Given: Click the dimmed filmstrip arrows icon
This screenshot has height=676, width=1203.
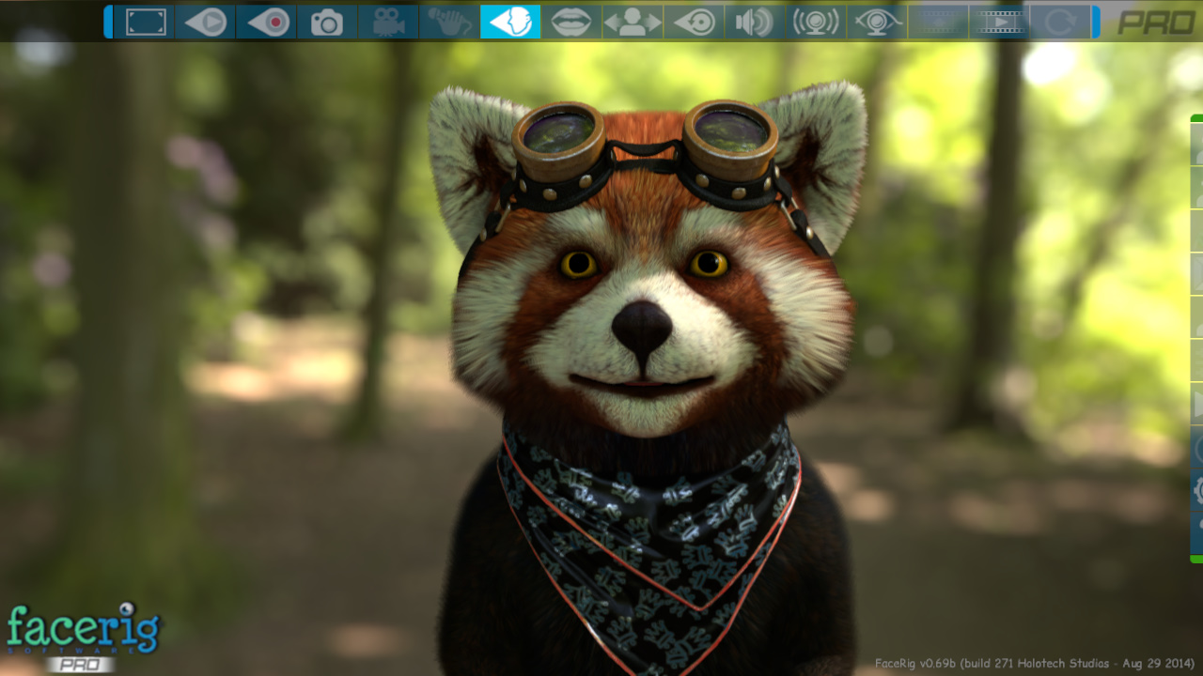Looking at the screenshot, I should (938, 22).
